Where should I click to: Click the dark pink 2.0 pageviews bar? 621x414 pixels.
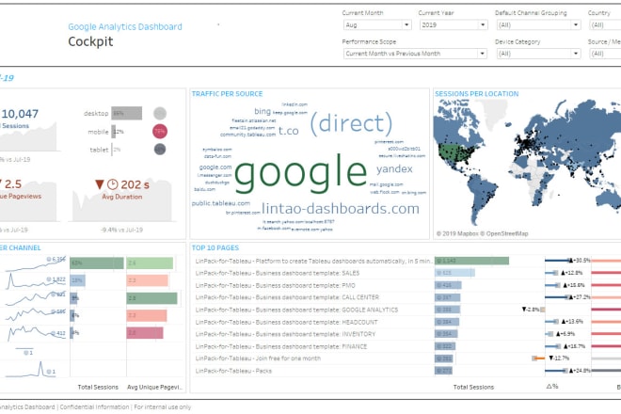coord(145,333)
